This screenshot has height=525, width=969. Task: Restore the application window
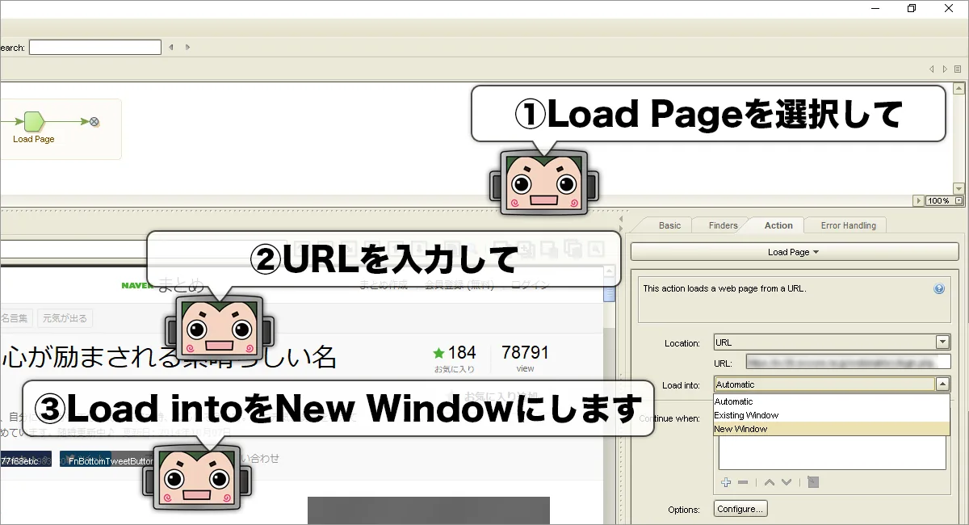coord(912,8)
